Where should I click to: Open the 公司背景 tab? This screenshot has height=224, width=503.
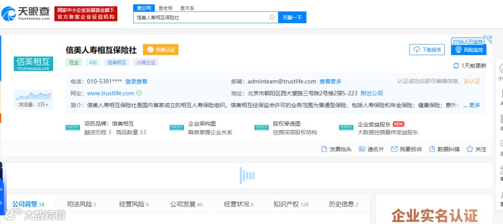tap(28, 204)
